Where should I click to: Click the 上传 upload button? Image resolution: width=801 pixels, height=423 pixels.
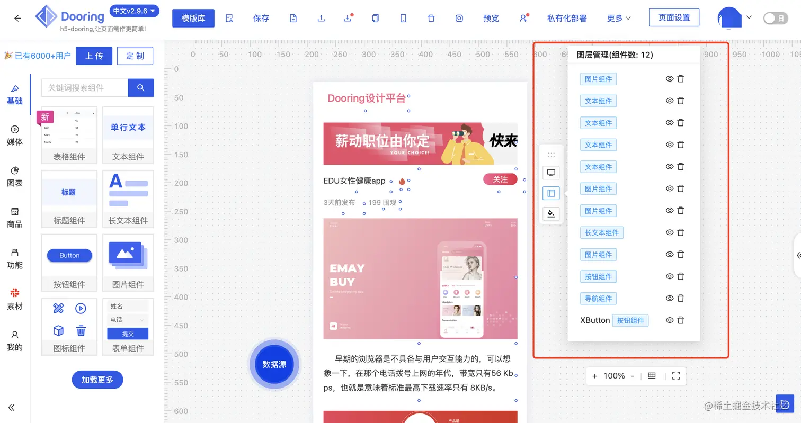tap(94, 56)
